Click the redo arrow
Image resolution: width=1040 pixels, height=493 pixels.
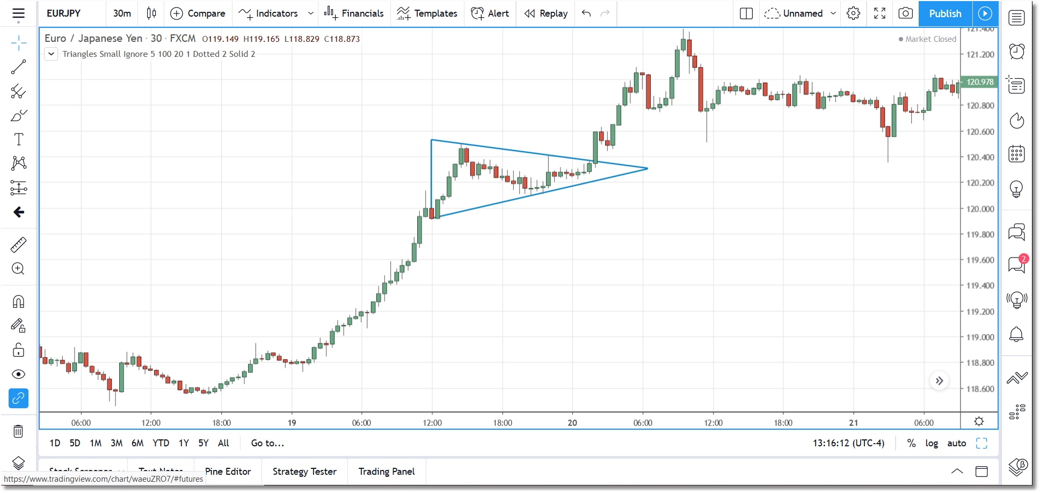pos(605,13)
